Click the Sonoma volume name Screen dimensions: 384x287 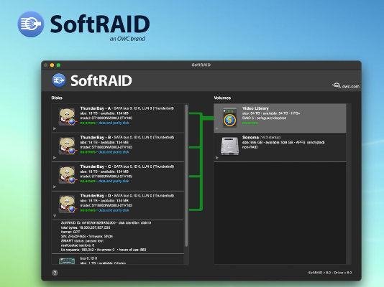coord(250,137)
